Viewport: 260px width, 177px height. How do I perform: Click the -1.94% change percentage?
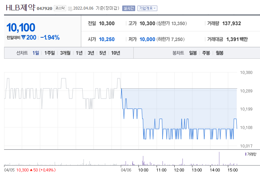[50, 37]
